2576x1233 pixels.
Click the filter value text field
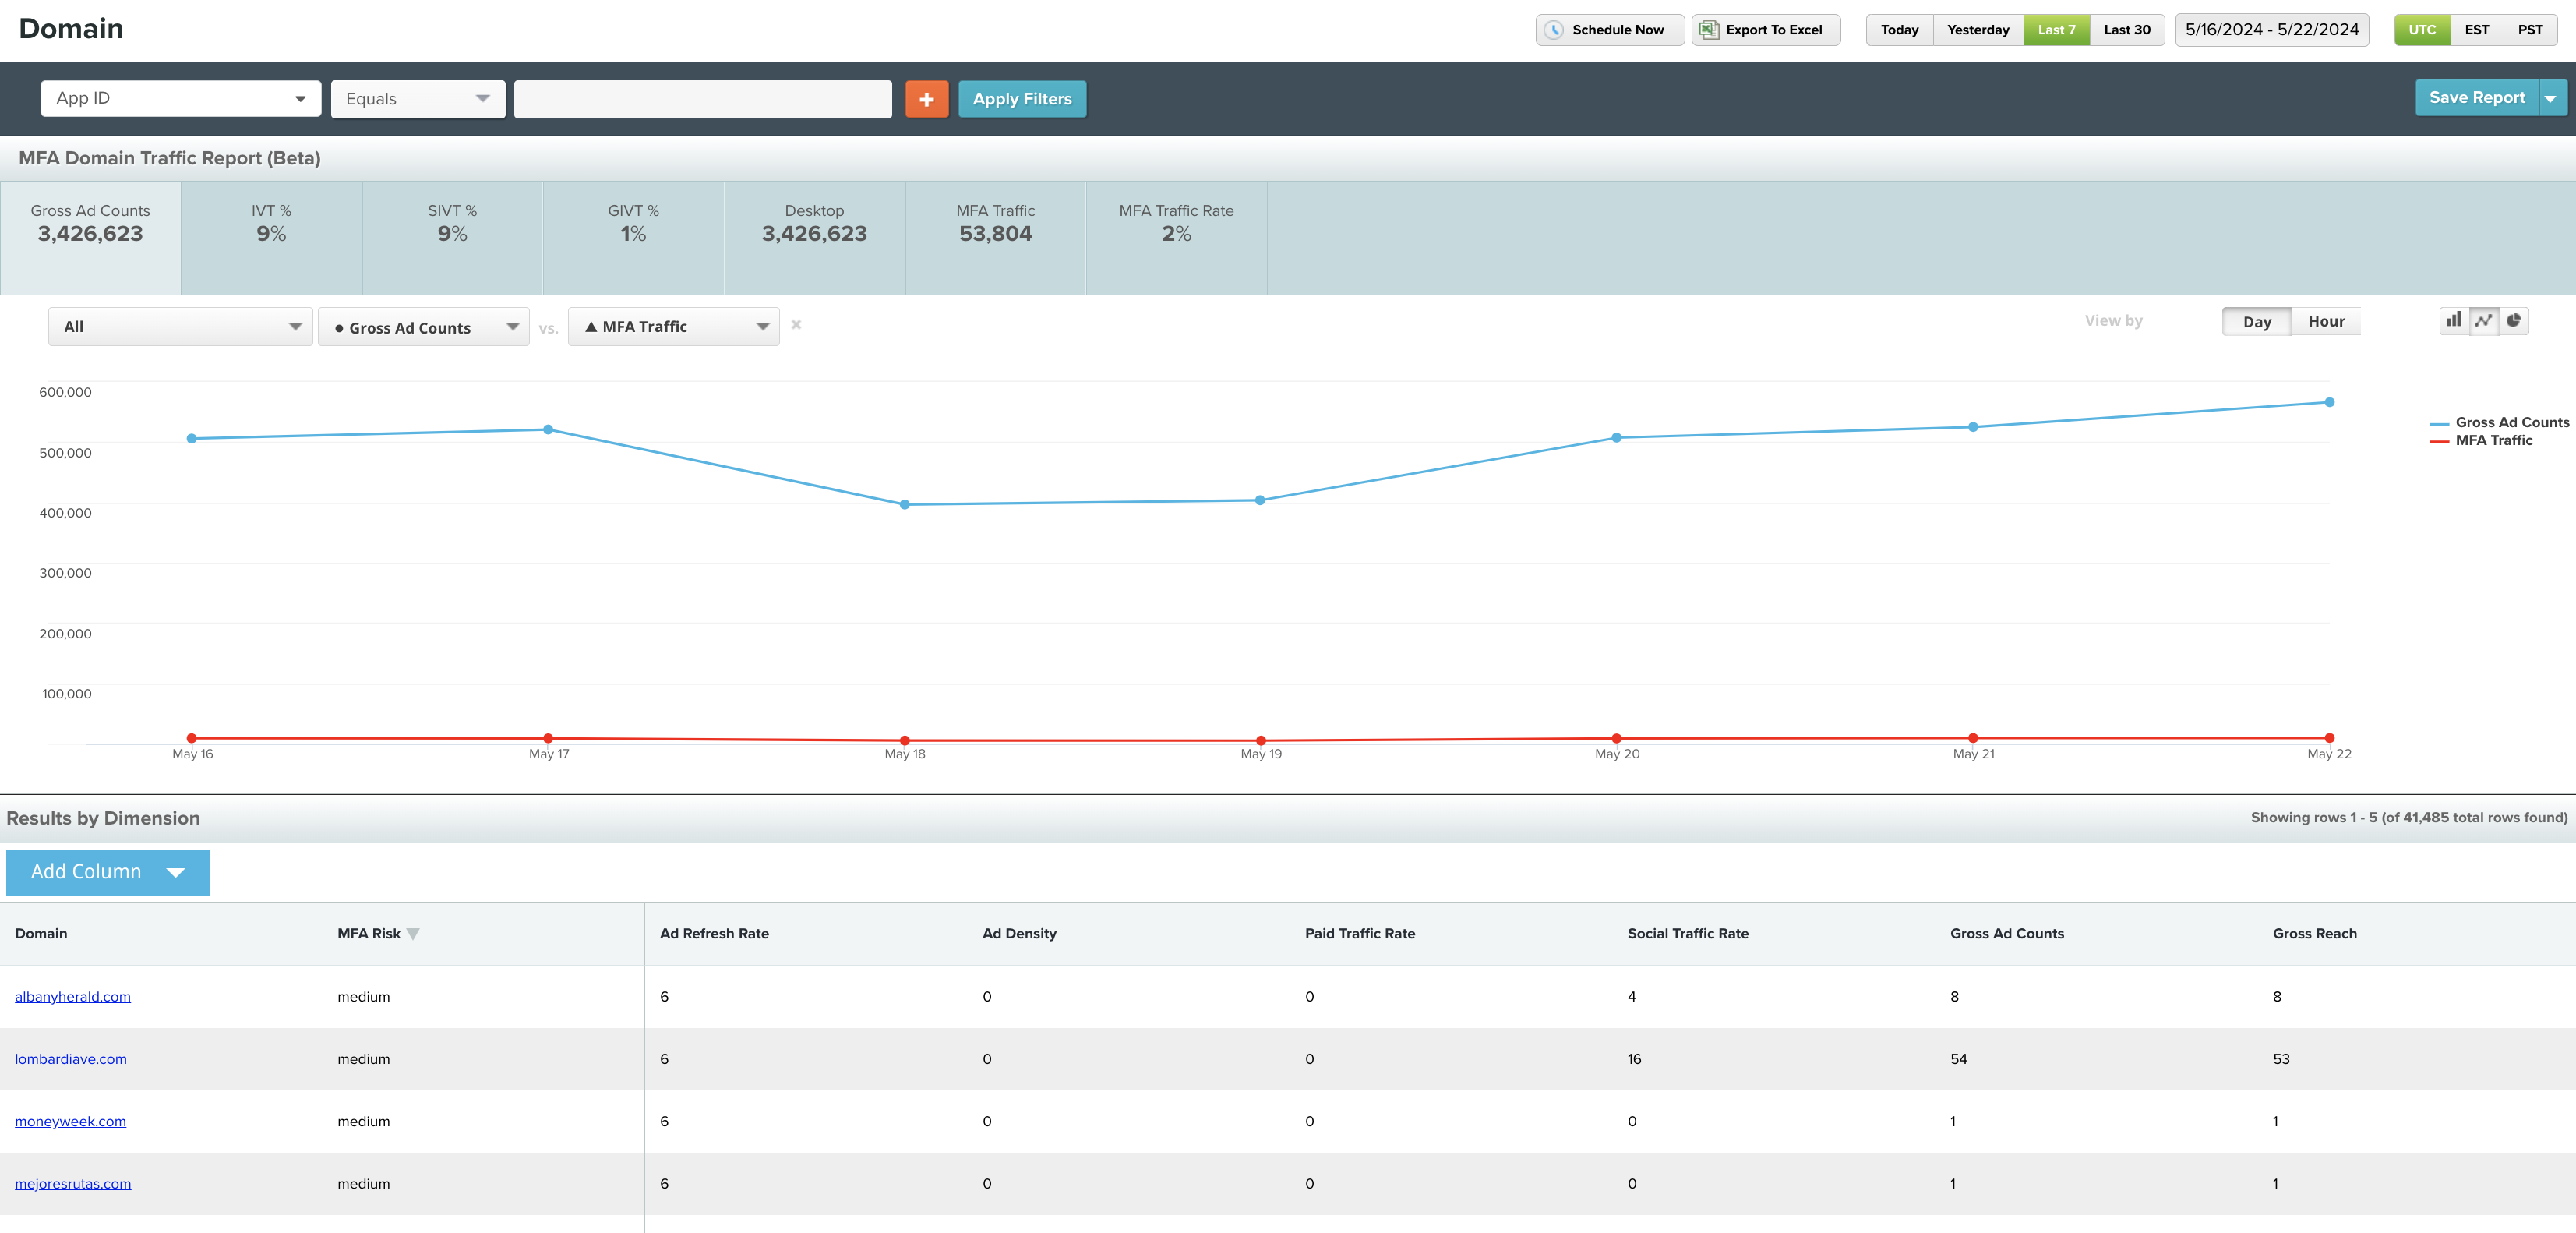coord(703,99)
